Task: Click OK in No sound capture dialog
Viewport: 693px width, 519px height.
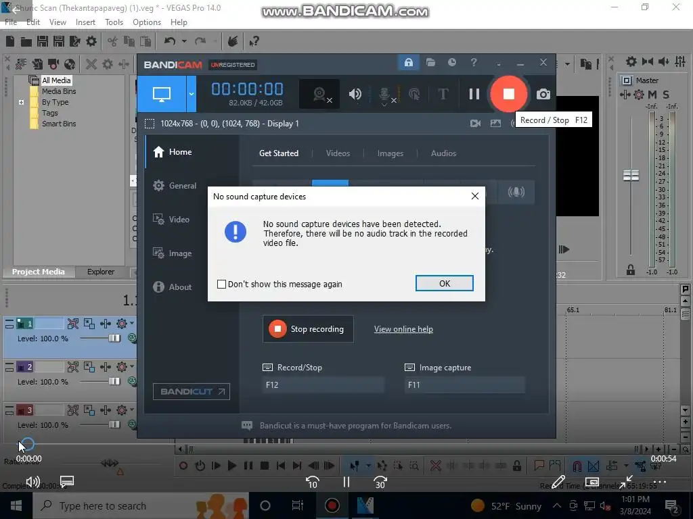Action: (x=444, y=283)
